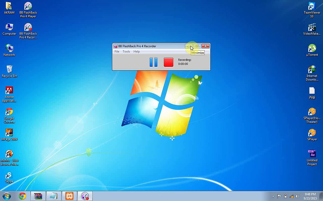Pause the recording with the blue pause button
The height and width of the screenshot is (201, 323).
point(153,62)
